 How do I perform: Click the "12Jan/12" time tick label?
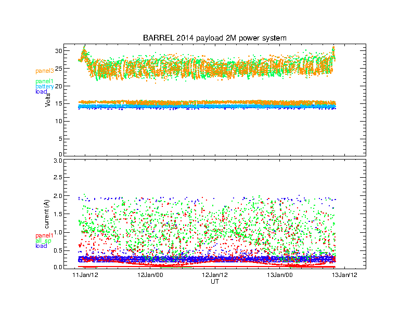click(215, 275)
